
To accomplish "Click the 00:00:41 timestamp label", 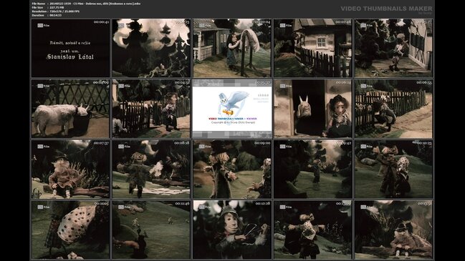I will [x=101, y=22].
